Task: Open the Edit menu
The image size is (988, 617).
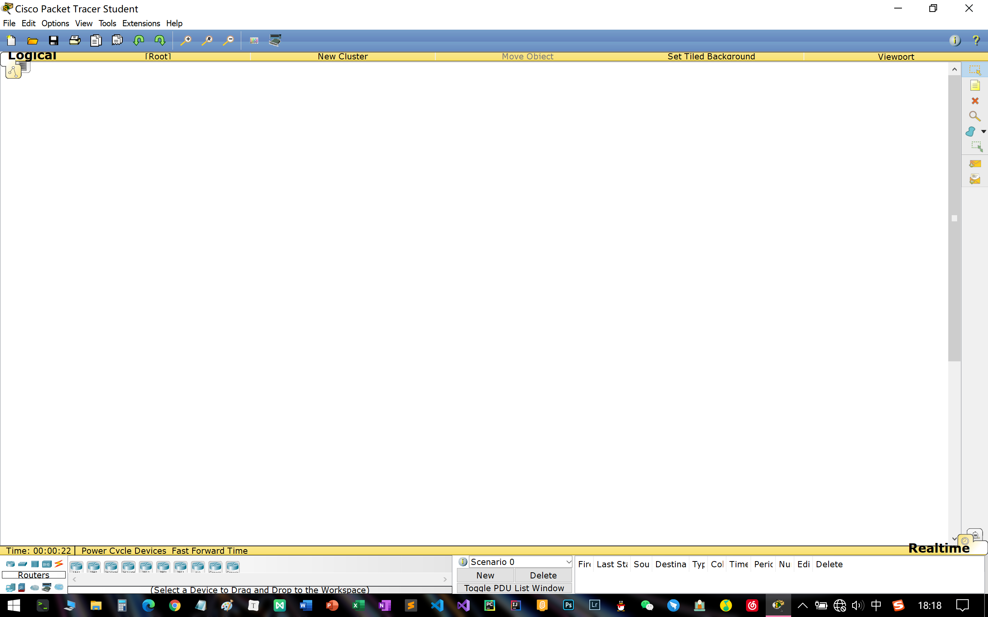Action: click(x=29, y=23)
